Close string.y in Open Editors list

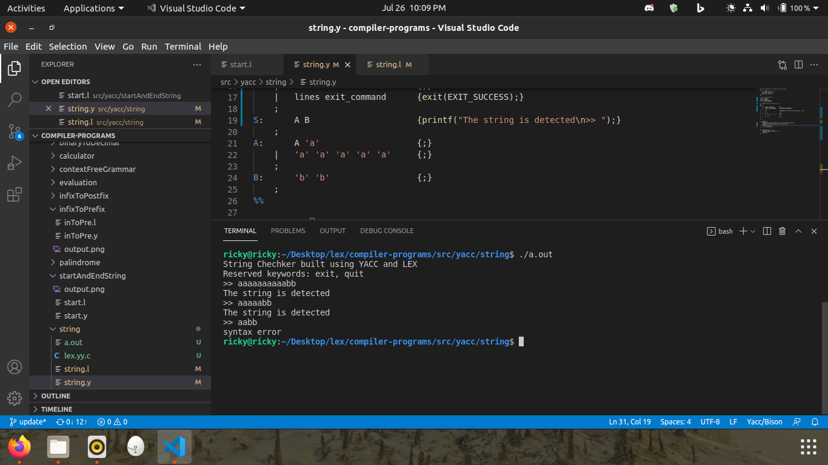coord(48,109)
